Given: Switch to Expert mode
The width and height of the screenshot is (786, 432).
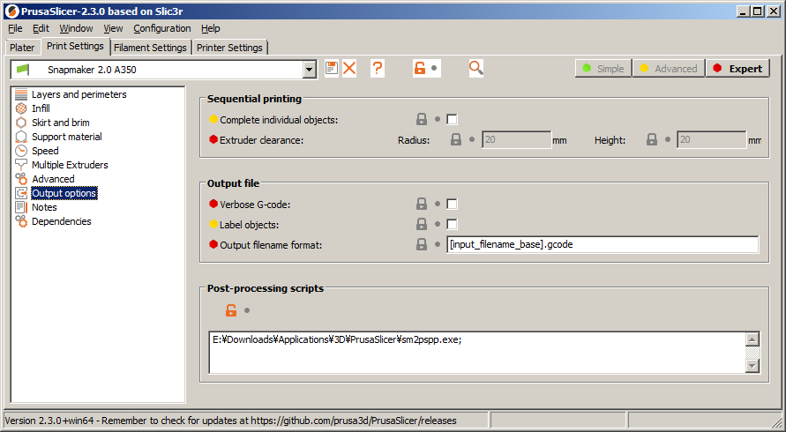Looking at the screenshot, I should click(x=737, y=69).
